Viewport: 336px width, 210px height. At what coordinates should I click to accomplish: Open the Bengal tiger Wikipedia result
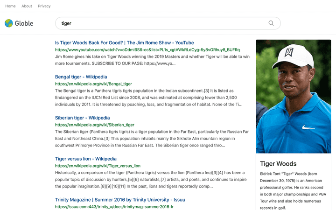click(x=81, y=77)
